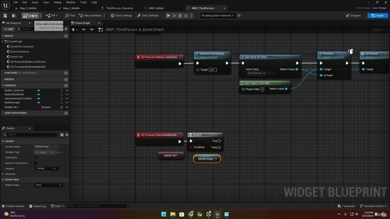
Task: Add new macro via MACROS plus icon
Action: (66, 80)
